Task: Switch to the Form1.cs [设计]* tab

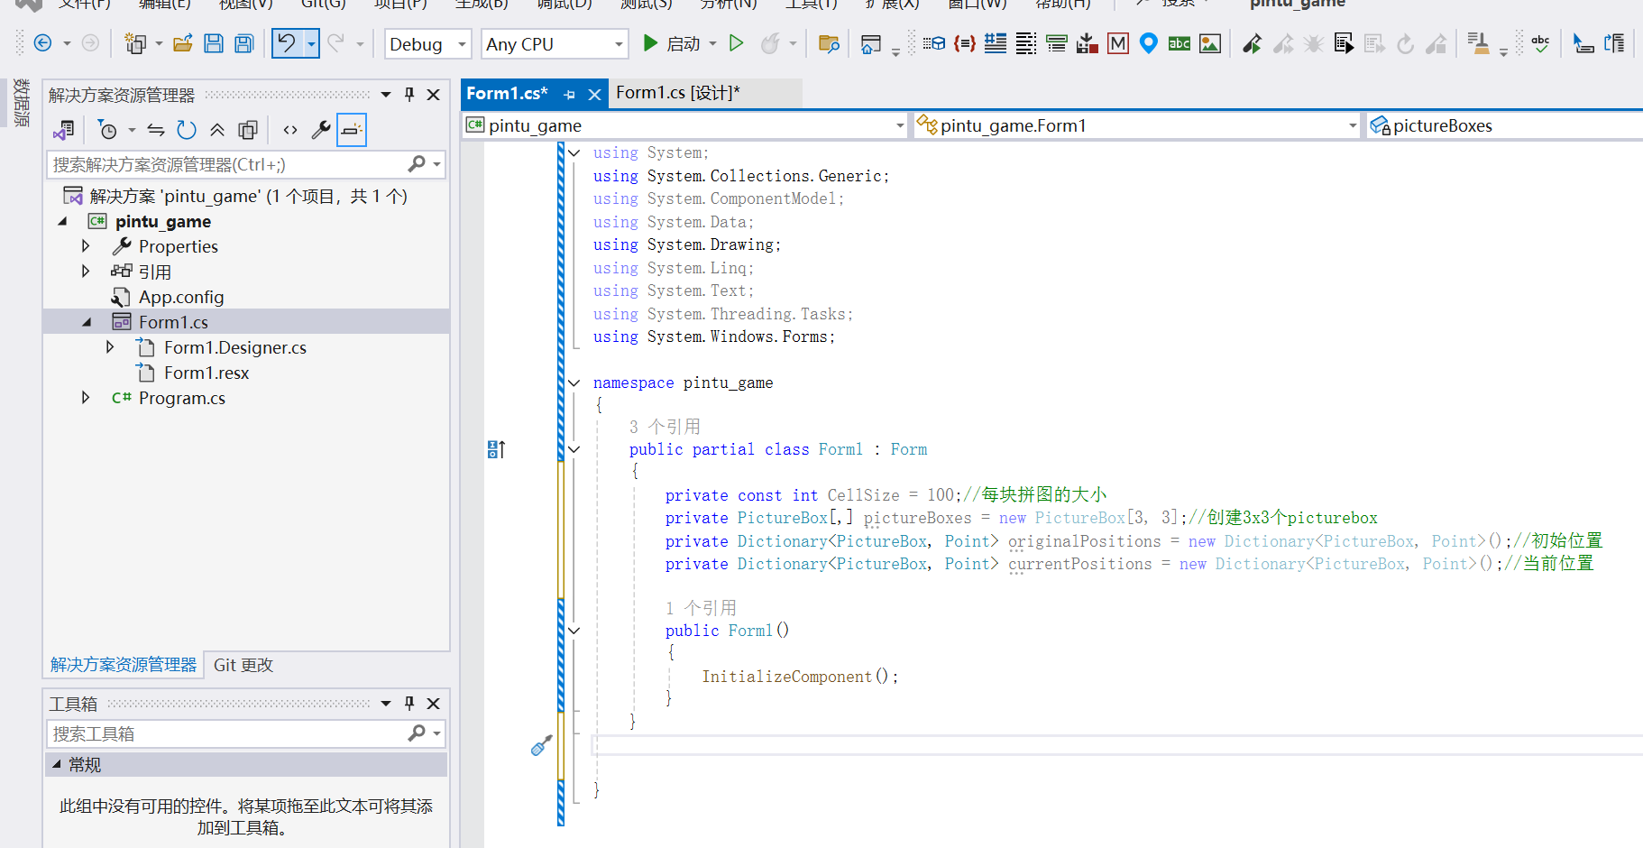Action: click(x=678, y=93)
